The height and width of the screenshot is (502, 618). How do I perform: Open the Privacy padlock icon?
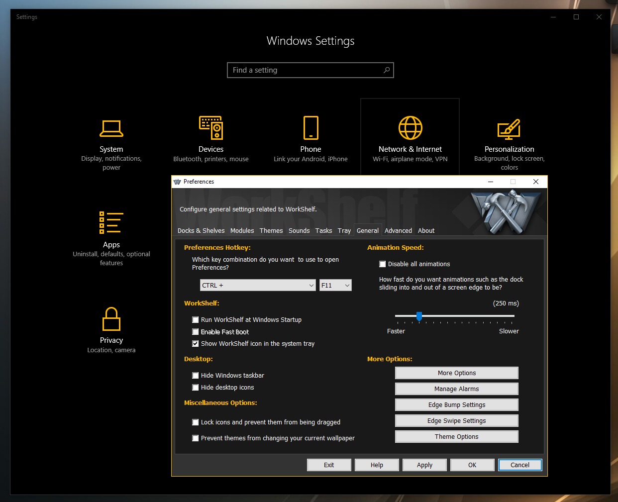click(x=111, y=318)
